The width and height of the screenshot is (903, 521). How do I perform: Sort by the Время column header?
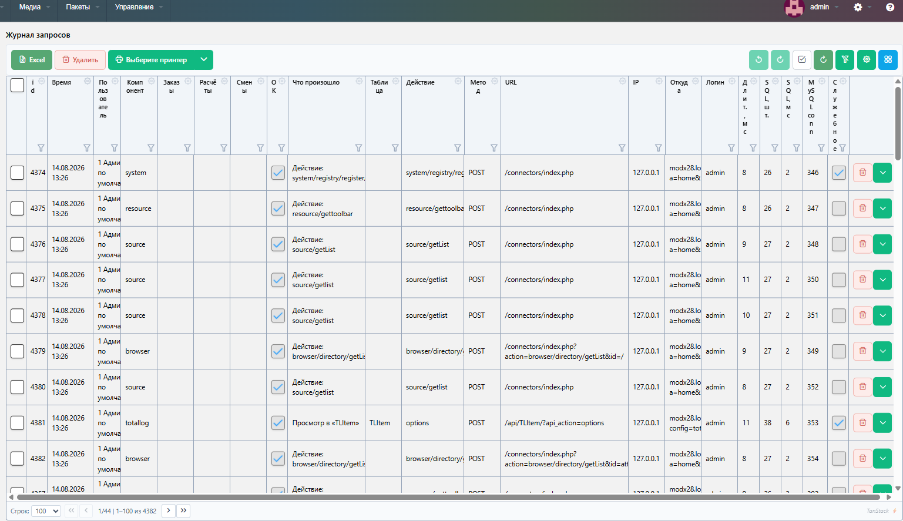tap(62, 82)
